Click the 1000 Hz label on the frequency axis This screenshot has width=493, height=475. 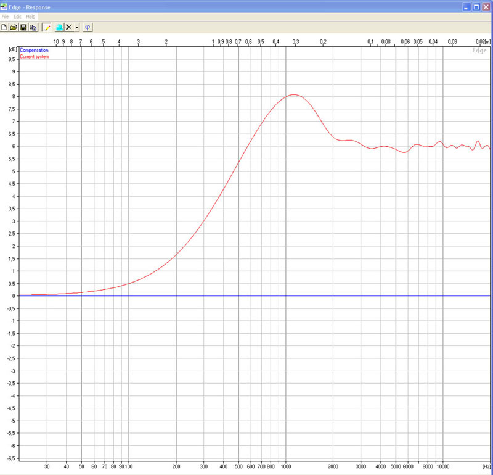[x=285, y=466]
